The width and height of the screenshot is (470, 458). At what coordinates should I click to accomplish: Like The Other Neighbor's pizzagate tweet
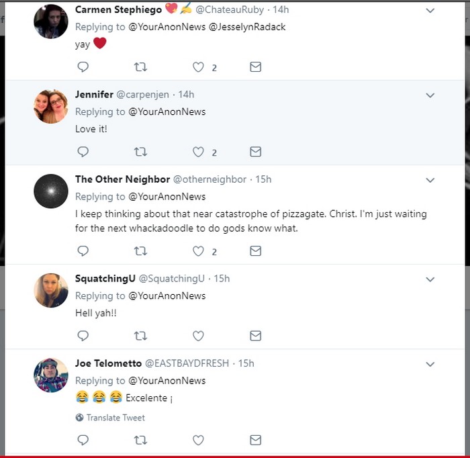coord(198,251)
